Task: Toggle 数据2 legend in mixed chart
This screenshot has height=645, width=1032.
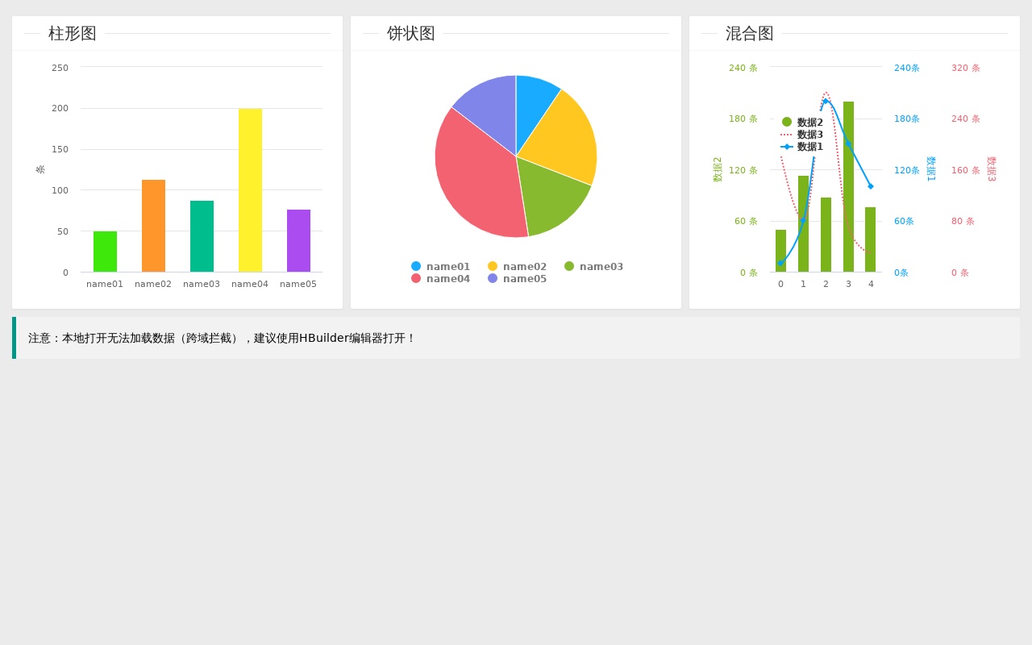Action: click(x=802, y=123)
